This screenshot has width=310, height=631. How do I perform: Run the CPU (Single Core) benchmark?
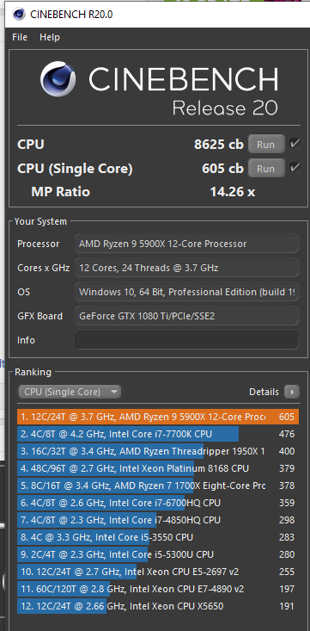coord(266,168)
